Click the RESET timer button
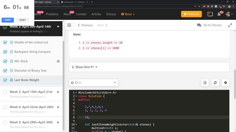Image resolution: width=236 pixels, height=132 pixels. point(22,20)
